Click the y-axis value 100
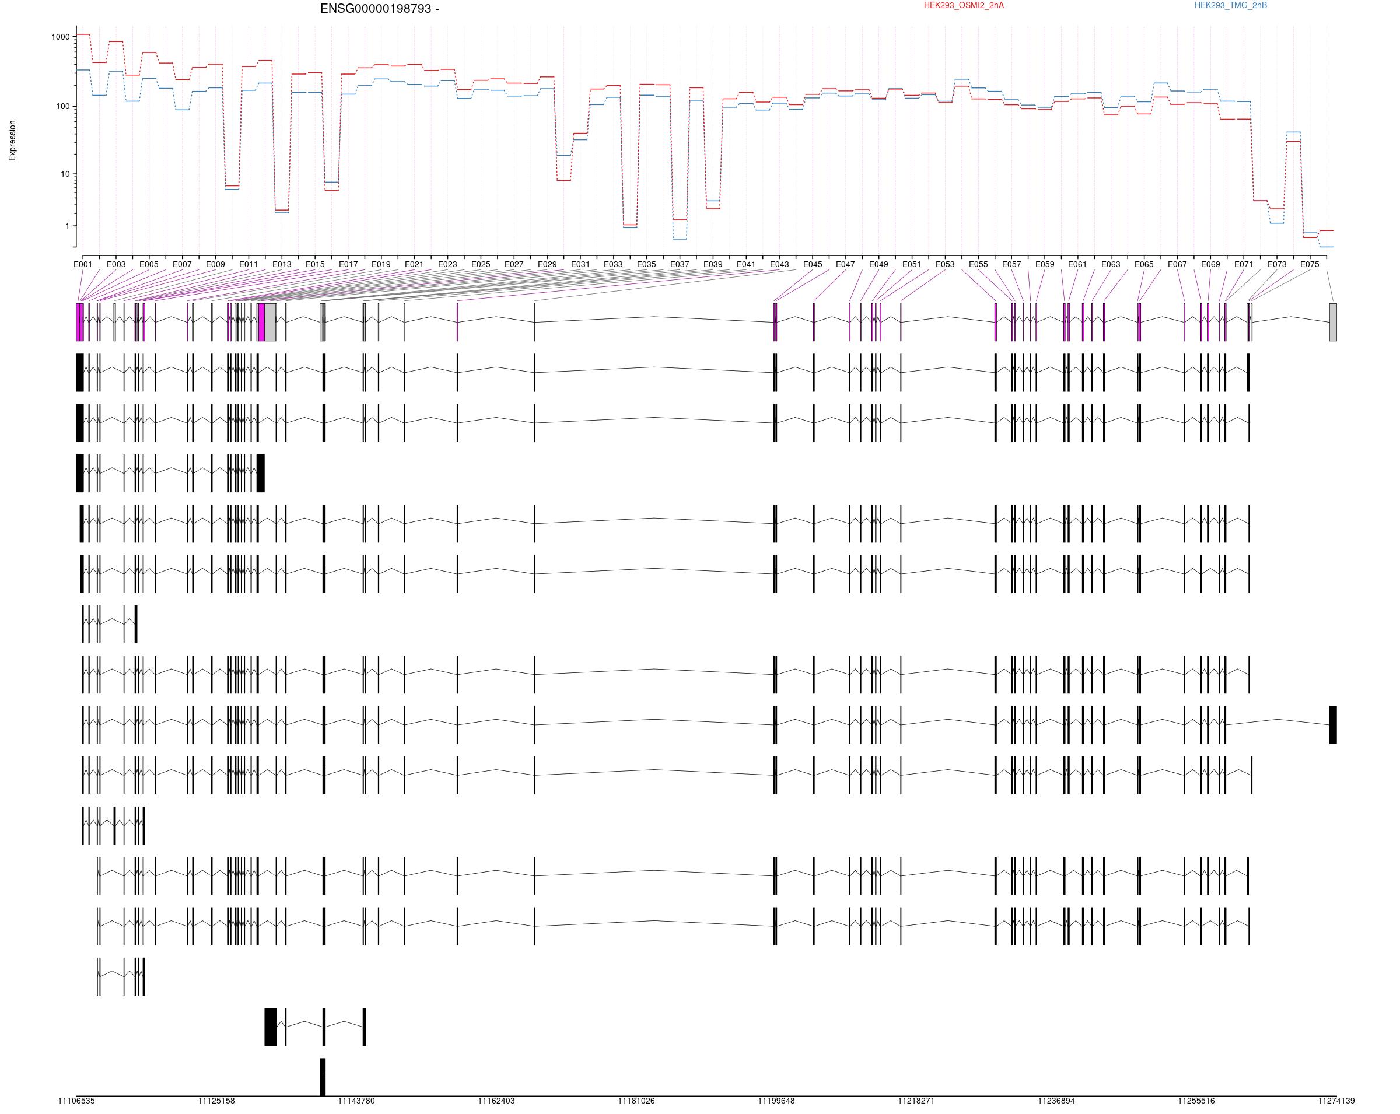 (x=63, y=107)
